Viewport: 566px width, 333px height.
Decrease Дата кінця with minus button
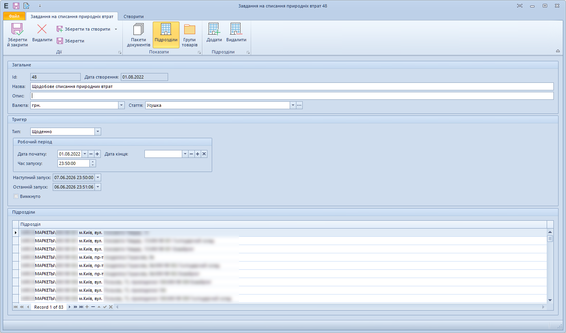[x=191, y=154]
